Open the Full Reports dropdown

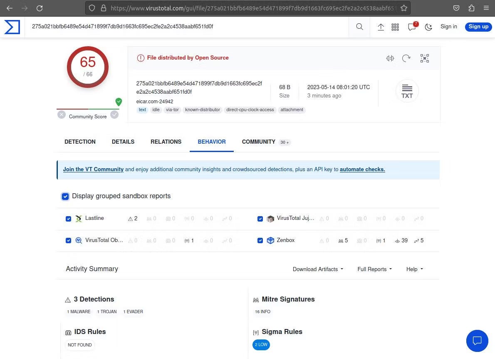coord(374,269)
